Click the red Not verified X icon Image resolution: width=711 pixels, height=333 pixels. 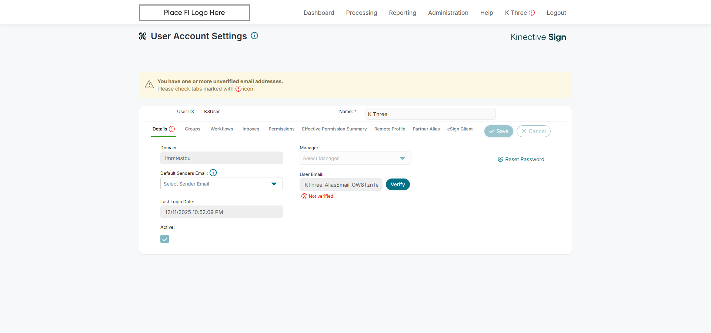pyautogui.click(x=304, y=196)
